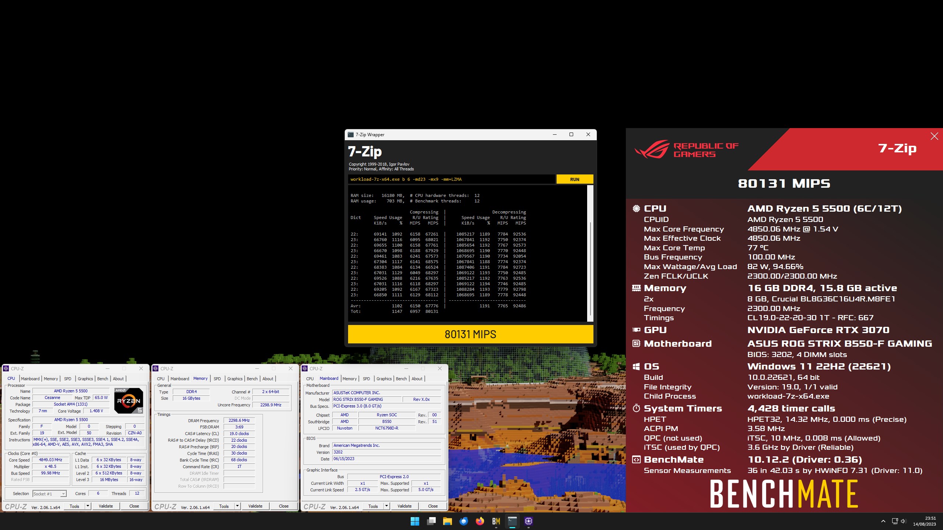Click Tools button in CPU-Z mainboard window
This screenshot has height=530, width=943.
click(373, 506)
